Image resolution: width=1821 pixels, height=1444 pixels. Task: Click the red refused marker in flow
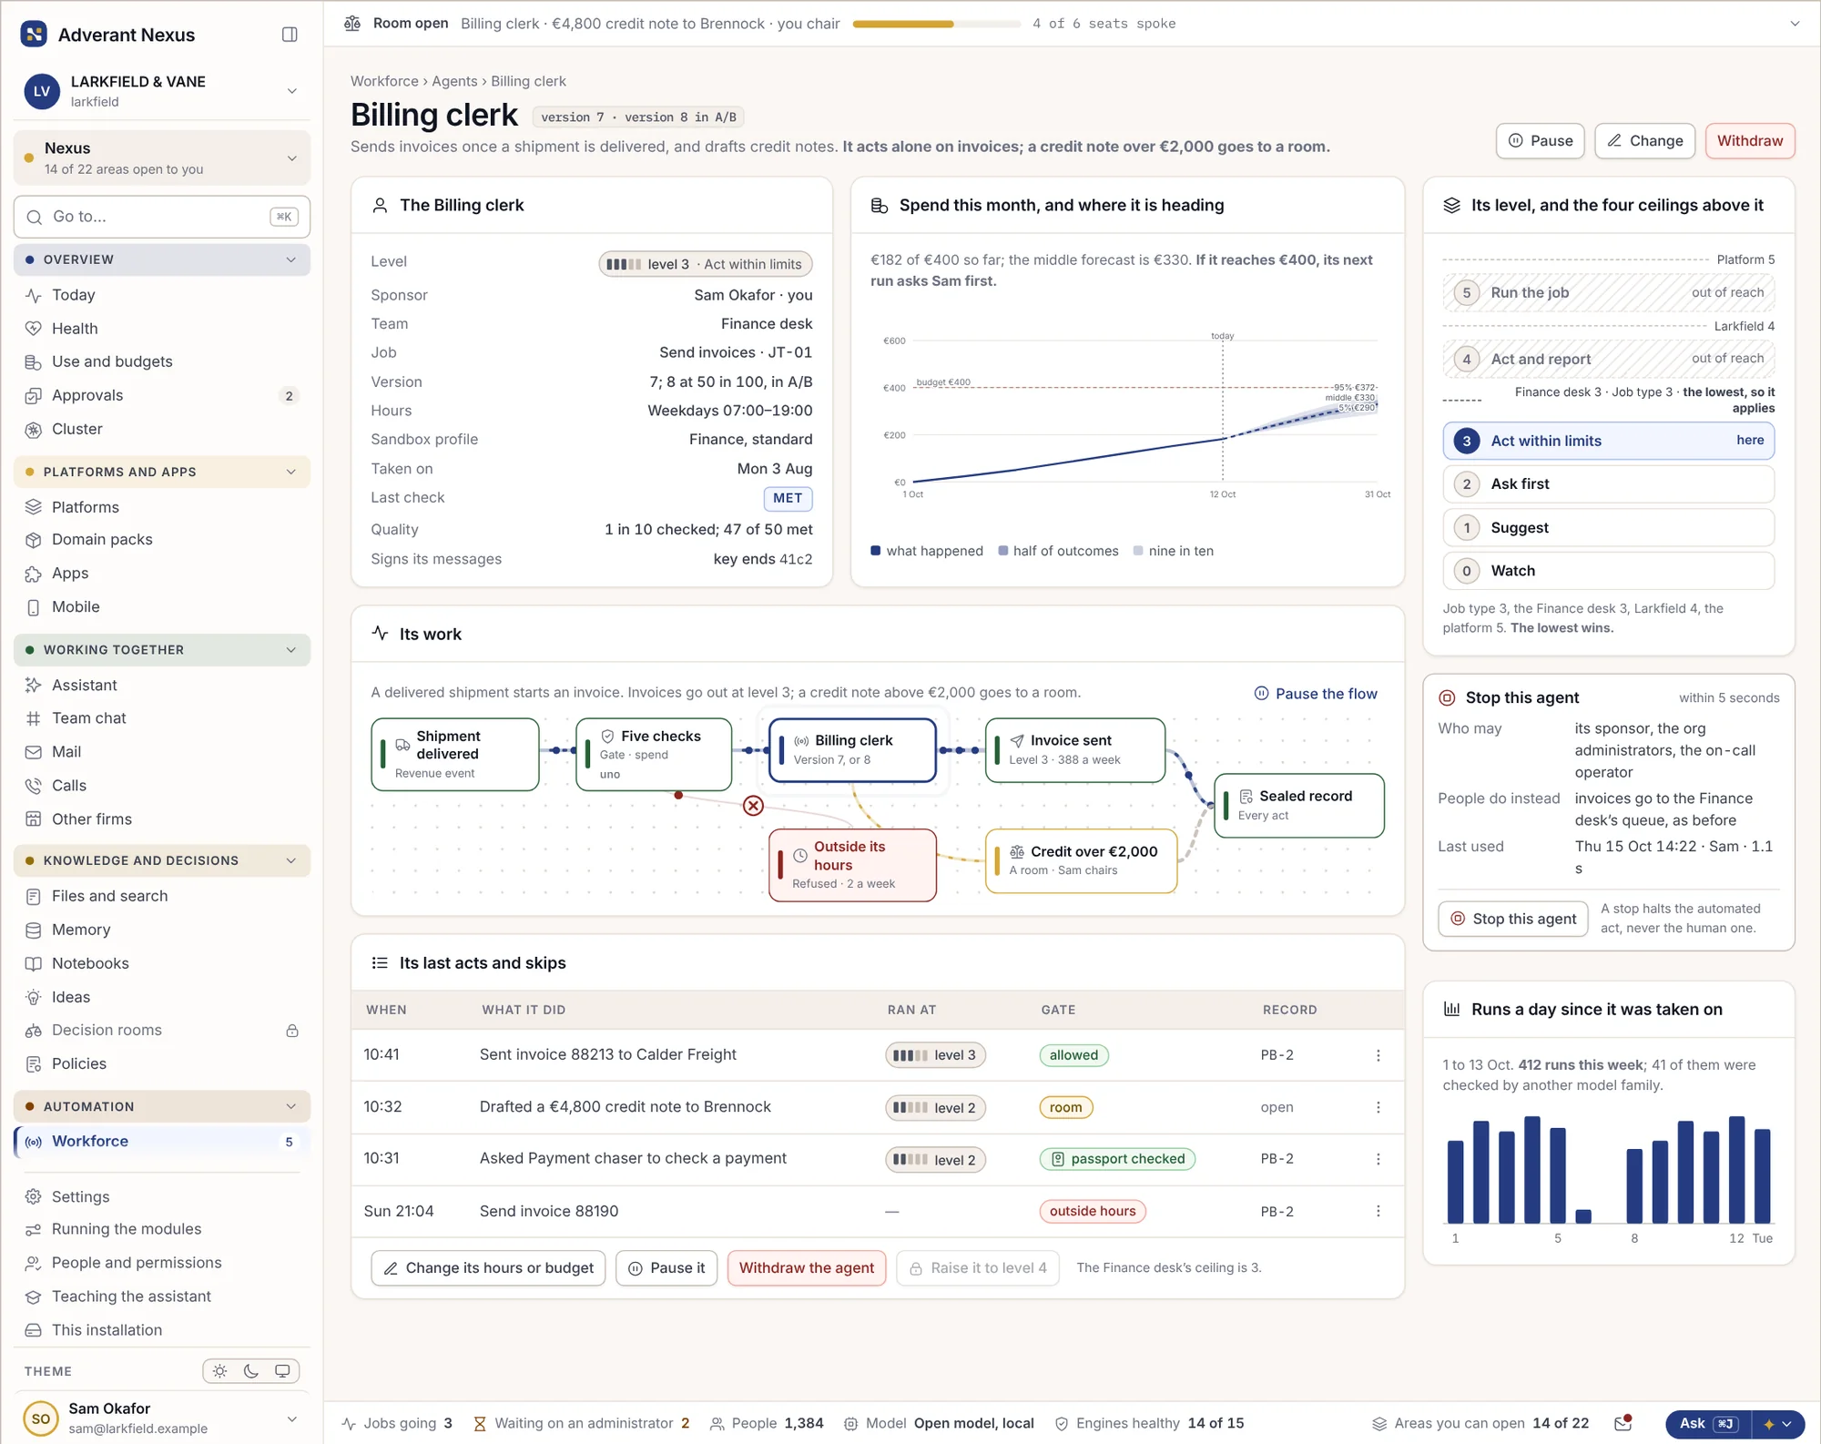(x=753, y=806)
